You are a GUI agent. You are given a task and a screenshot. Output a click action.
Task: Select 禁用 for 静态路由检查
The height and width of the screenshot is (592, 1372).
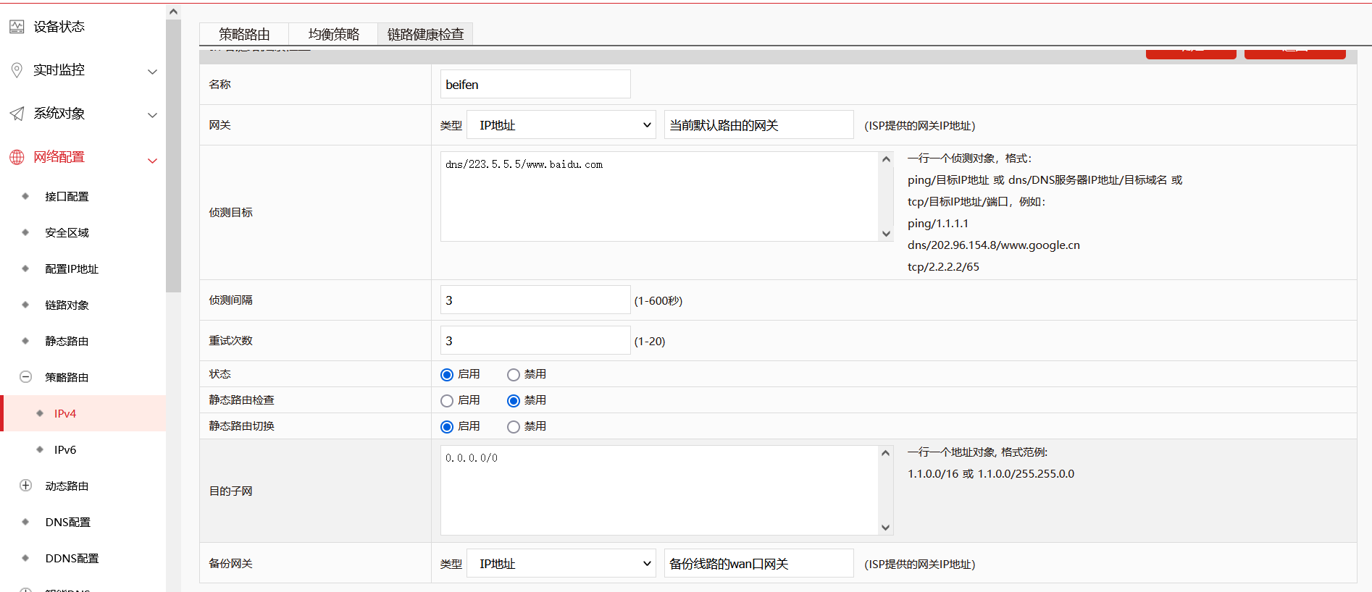coord(514,401)
